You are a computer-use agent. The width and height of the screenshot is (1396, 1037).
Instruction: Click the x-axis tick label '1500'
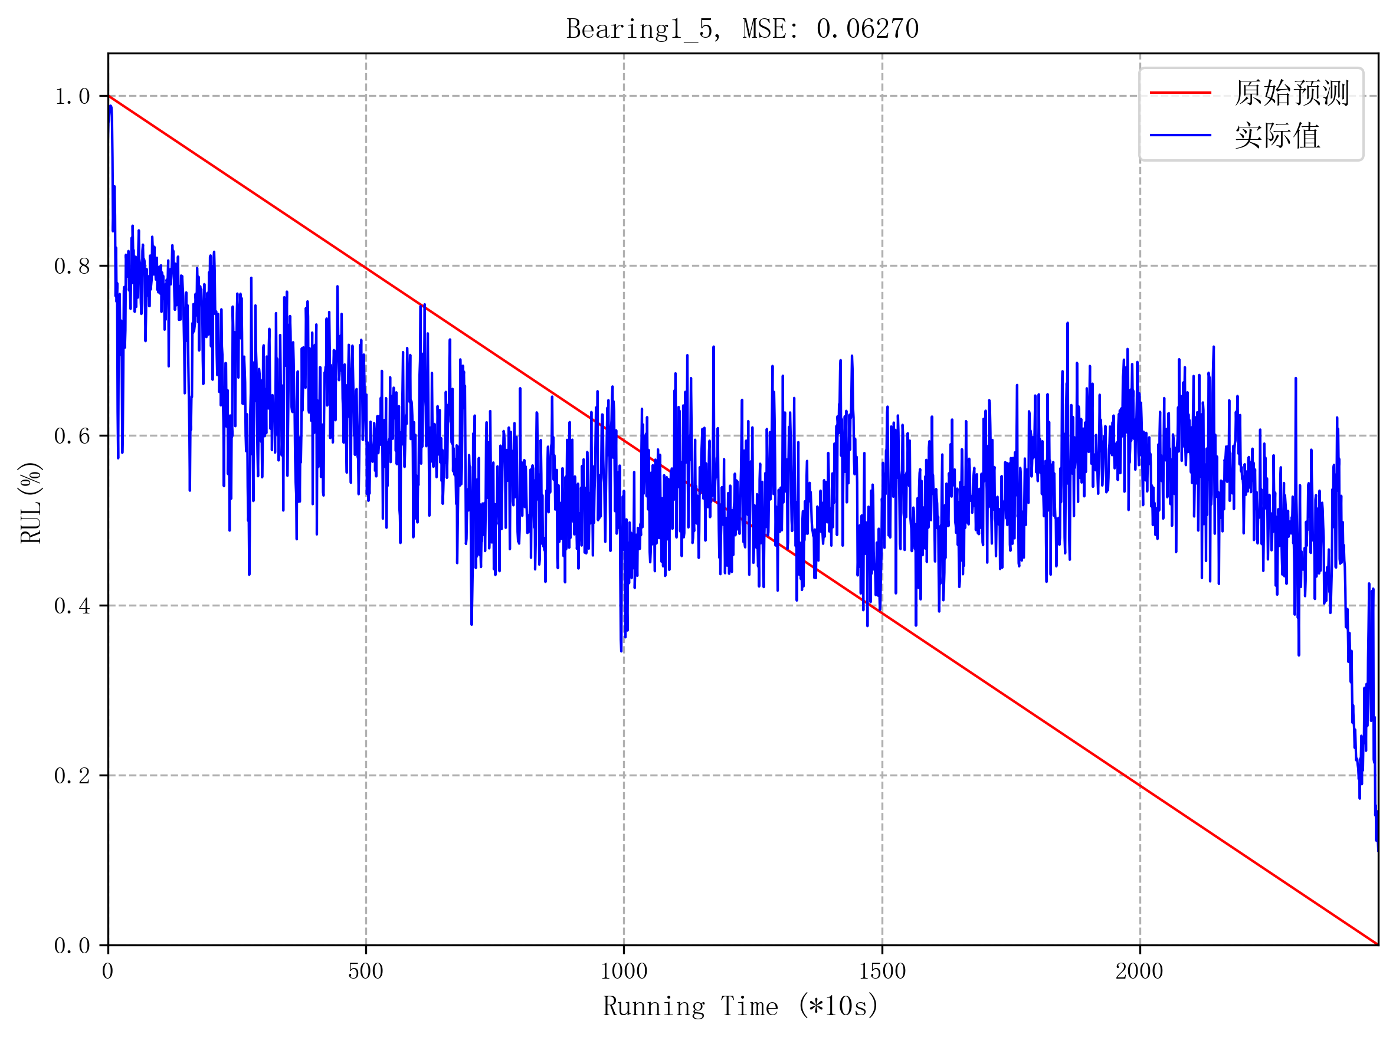(883, 971)
